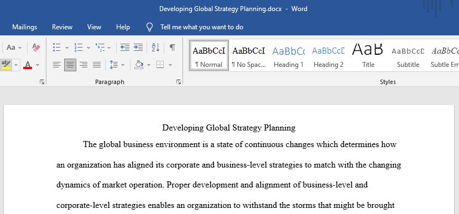The height and width of the screenshot is (214, 459).
Task: Apply the No Spacing style
Action: tap(249, 56)
